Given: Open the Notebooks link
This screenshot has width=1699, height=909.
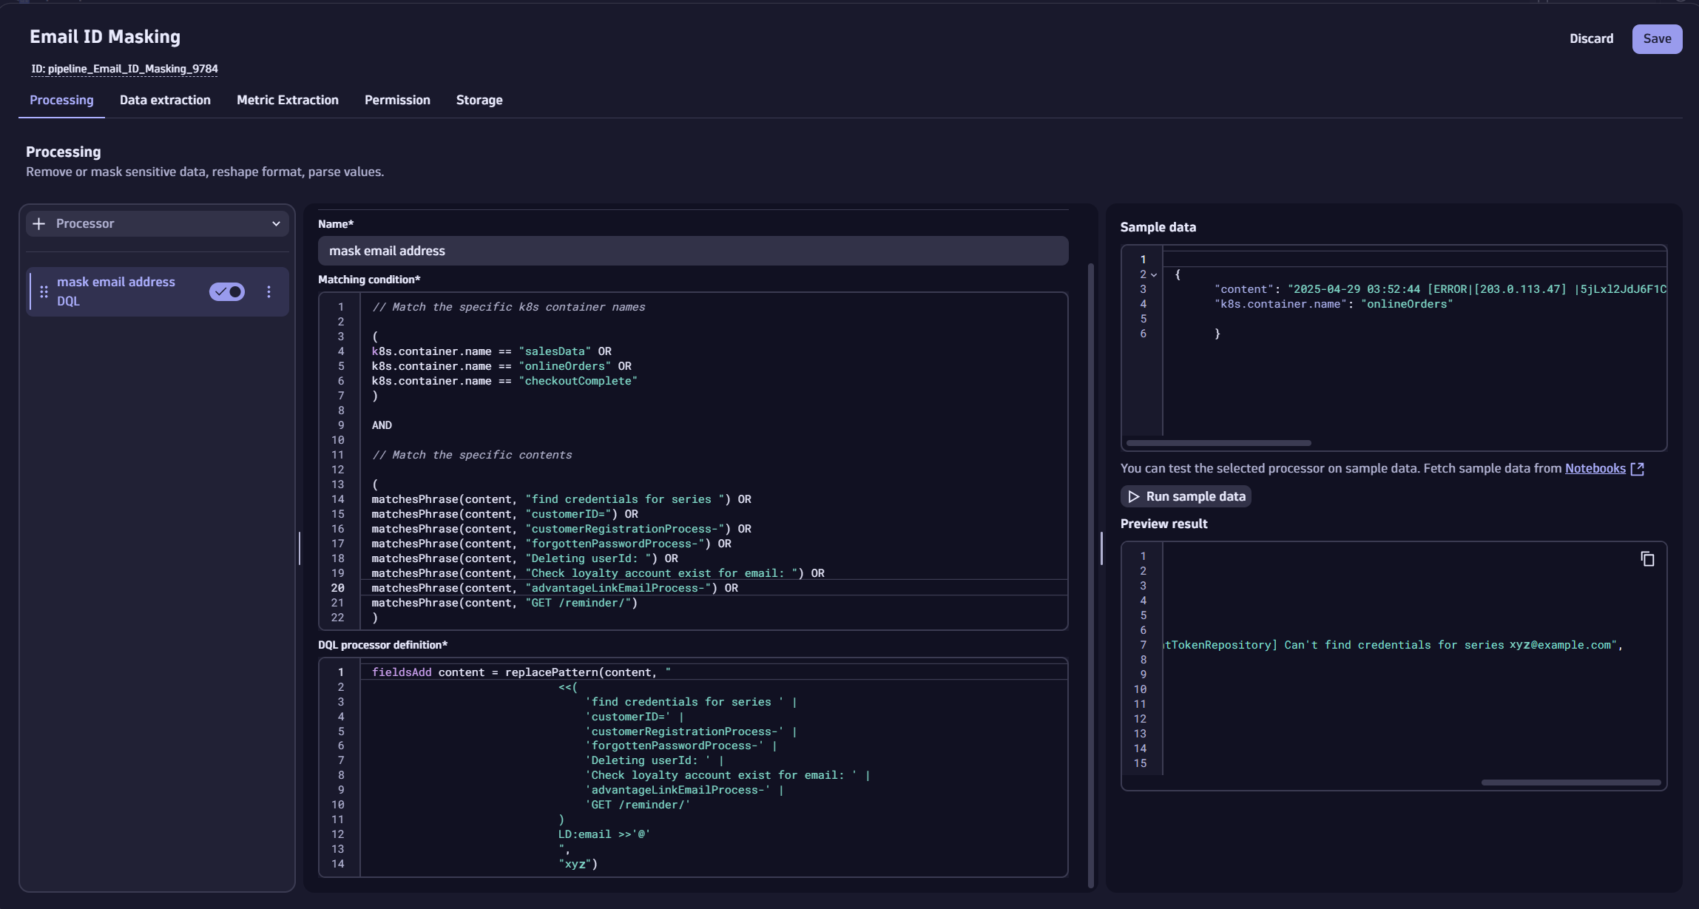Looking at the screenshot, I should (x=1595, y=468).
